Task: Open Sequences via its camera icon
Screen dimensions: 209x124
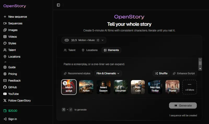Action: [x=5, y=23]
